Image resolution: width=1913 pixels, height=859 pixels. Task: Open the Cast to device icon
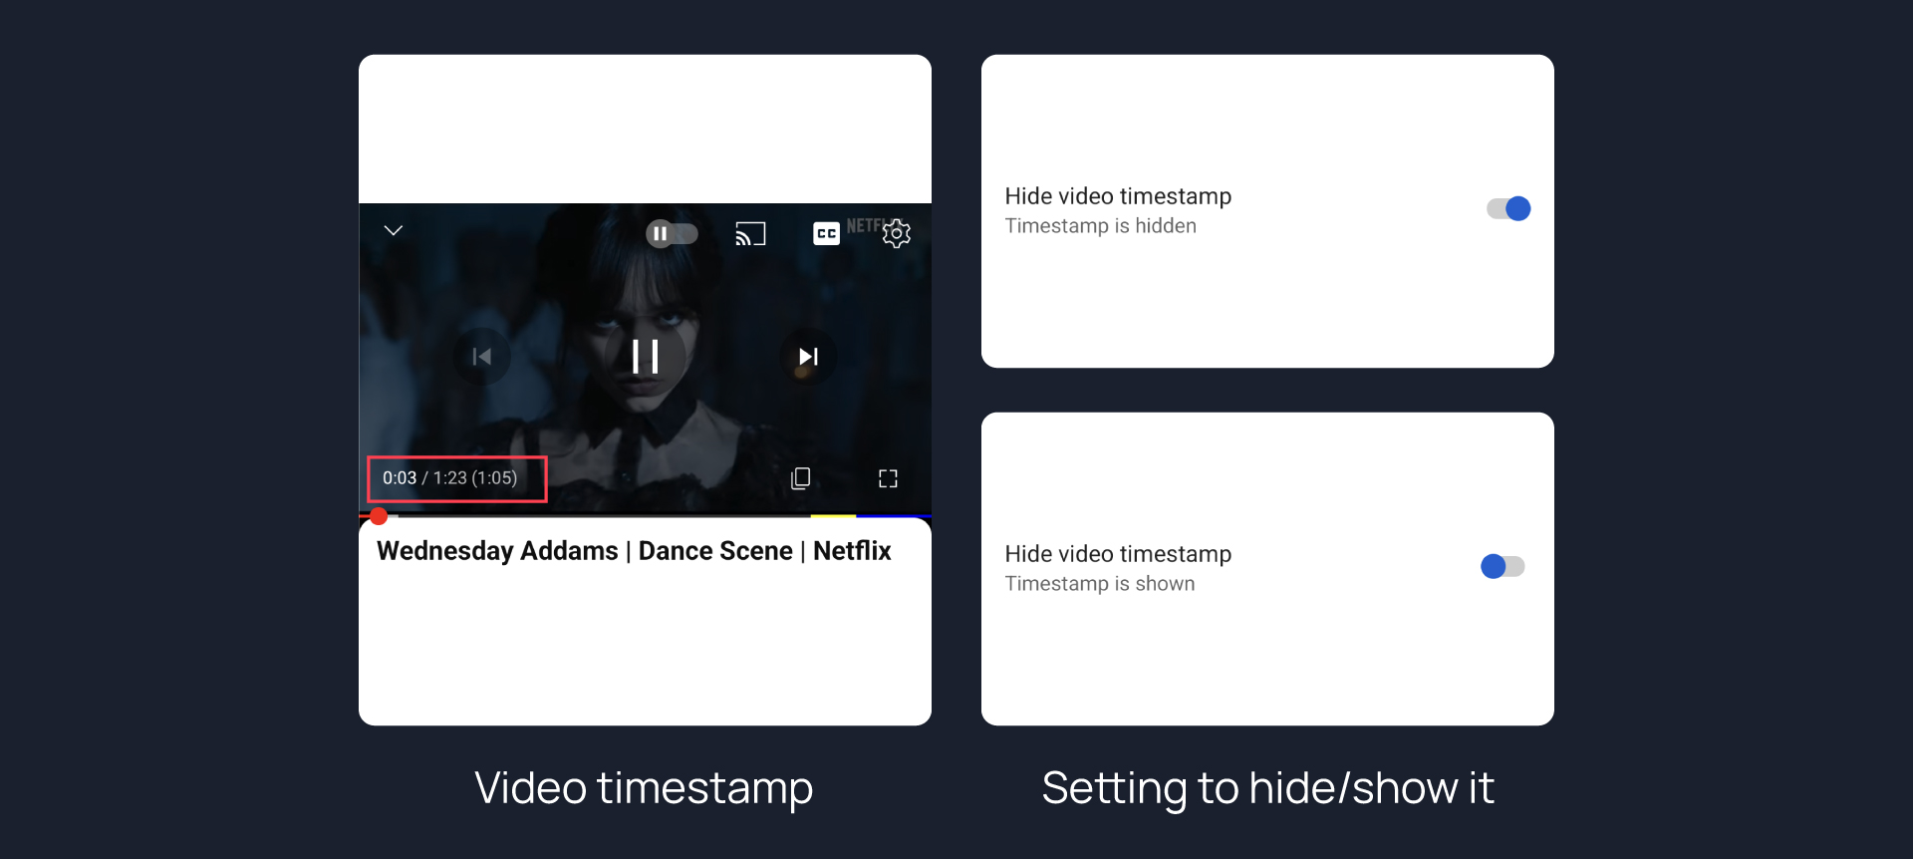(750, 233)
